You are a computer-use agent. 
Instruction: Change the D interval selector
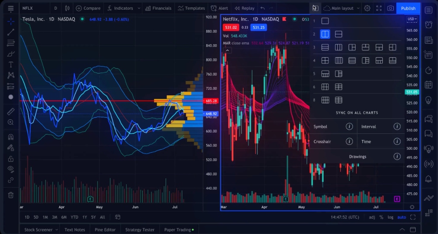click(56, 8)
